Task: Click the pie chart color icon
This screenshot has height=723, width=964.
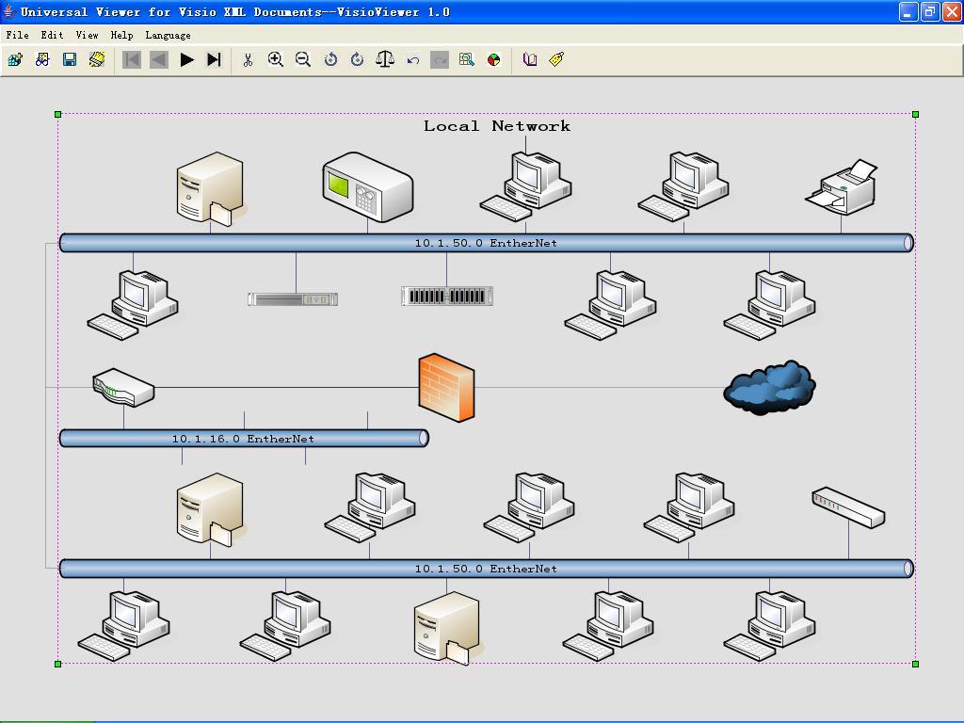Action: (x=493, y=59)
